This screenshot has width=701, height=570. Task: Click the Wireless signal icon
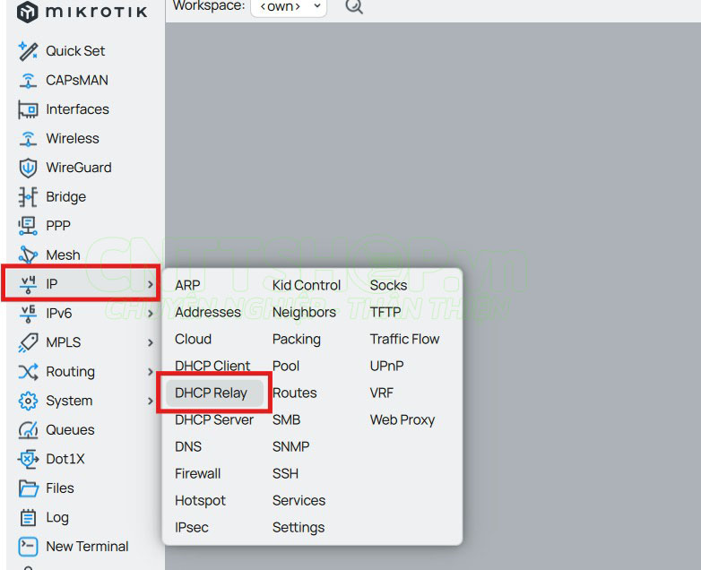[x=28, y=139]
